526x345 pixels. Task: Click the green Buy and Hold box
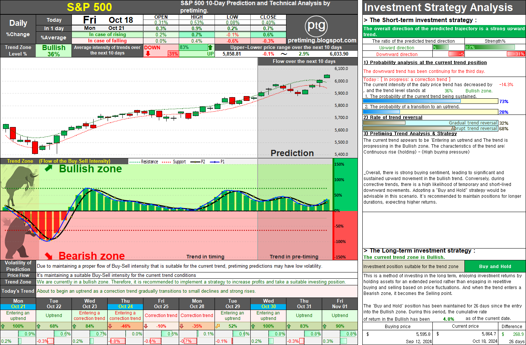pyautogui.click(x=495, y=266)
